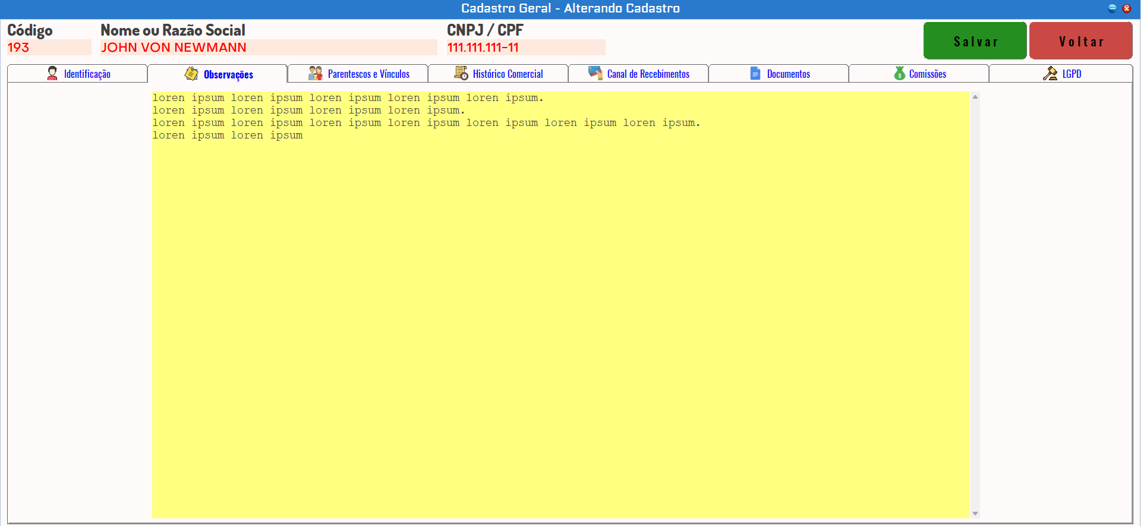The width and height of the screenshot is (1141, 526).
Task: Click the LGPD gavel icon
Action: (1050, 73)
